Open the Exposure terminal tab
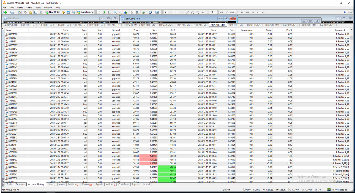 coord(20,184)
